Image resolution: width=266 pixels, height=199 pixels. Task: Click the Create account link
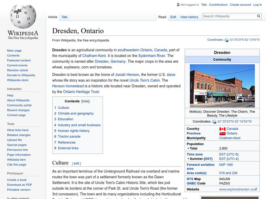click(x=240, y=5)
